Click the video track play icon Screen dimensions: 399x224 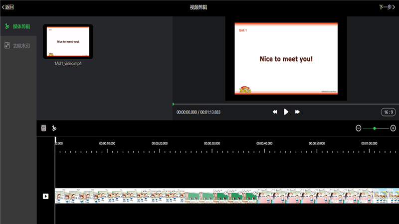[45, 196]
